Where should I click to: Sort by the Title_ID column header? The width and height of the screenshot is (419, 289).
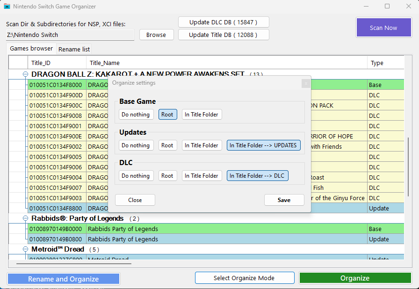pos(57,63)
